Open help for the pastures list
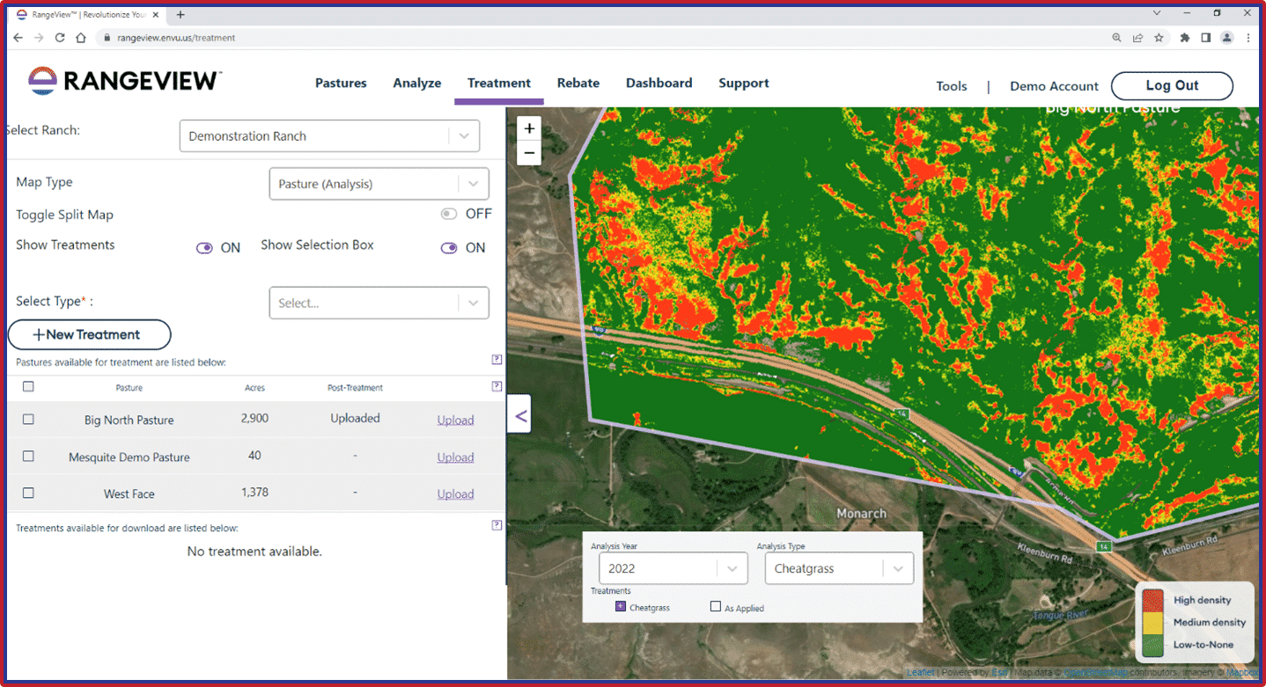Viewport: 1266px width, 687px height. click(x=497, y=359)
